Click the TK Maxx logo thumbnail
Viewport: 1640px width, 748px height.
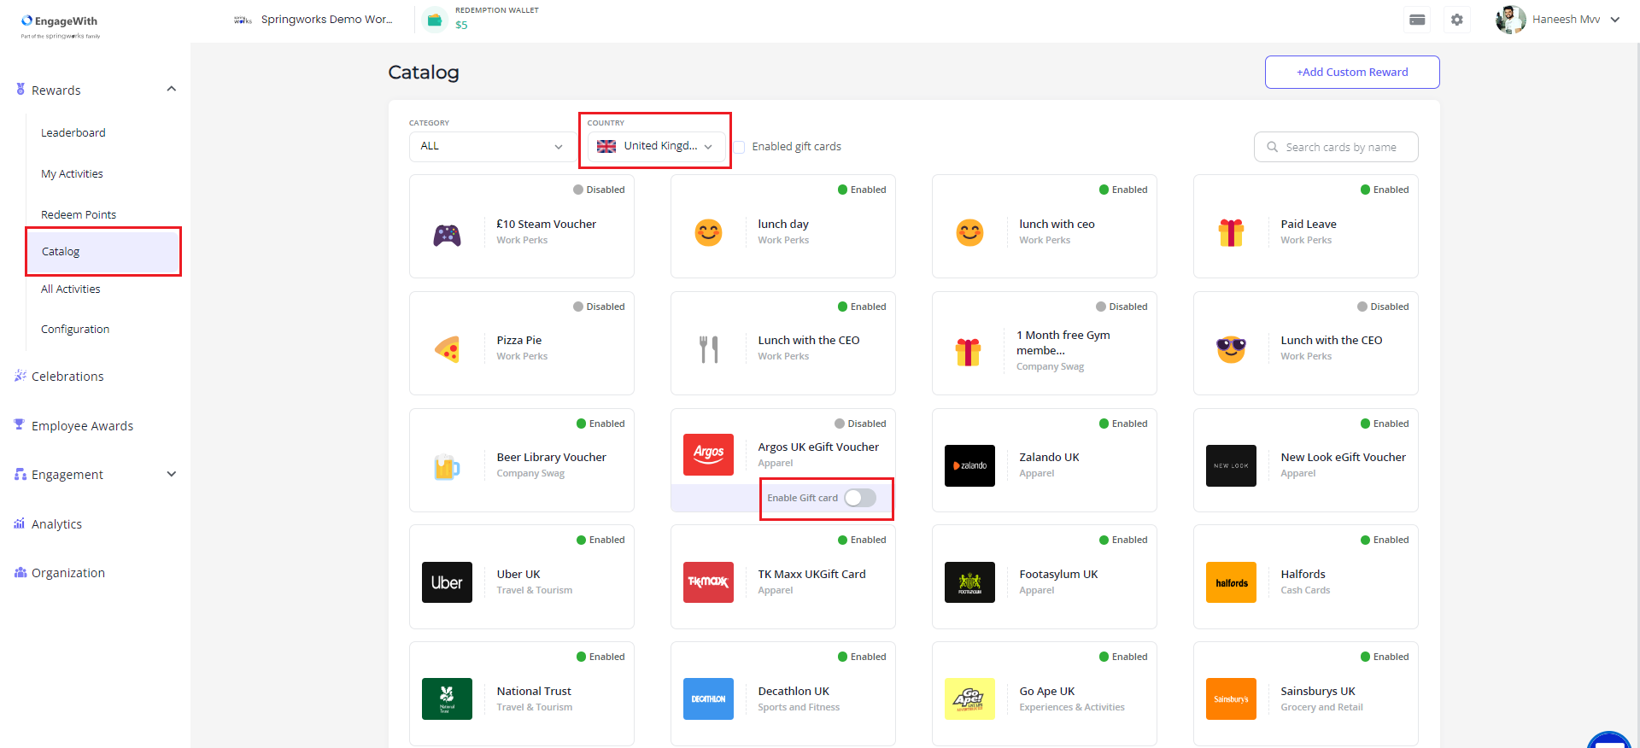point(708,582)
